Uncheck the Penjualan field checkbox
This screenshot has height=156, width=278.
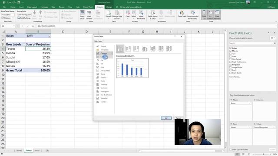click(x=231, y=65)
